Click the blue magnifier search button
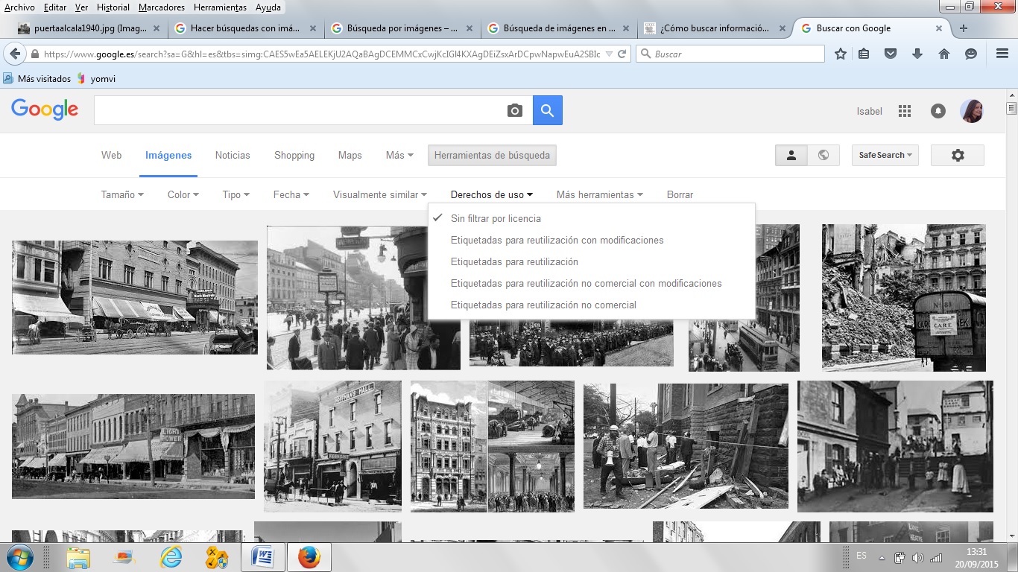This screenshot has width=1018, height=572. [548, 110]
